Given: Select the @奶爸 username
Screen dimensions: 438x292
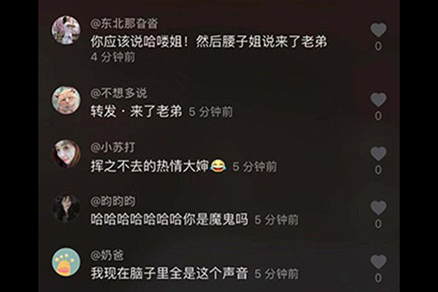Looking at the screenshot, I should tap(107, 255).
